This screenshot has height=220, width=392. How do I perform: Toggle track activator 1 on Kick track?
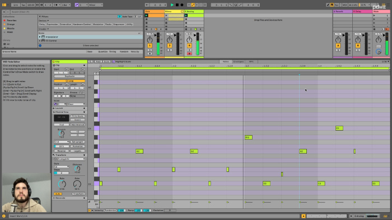tap(150, 46)
